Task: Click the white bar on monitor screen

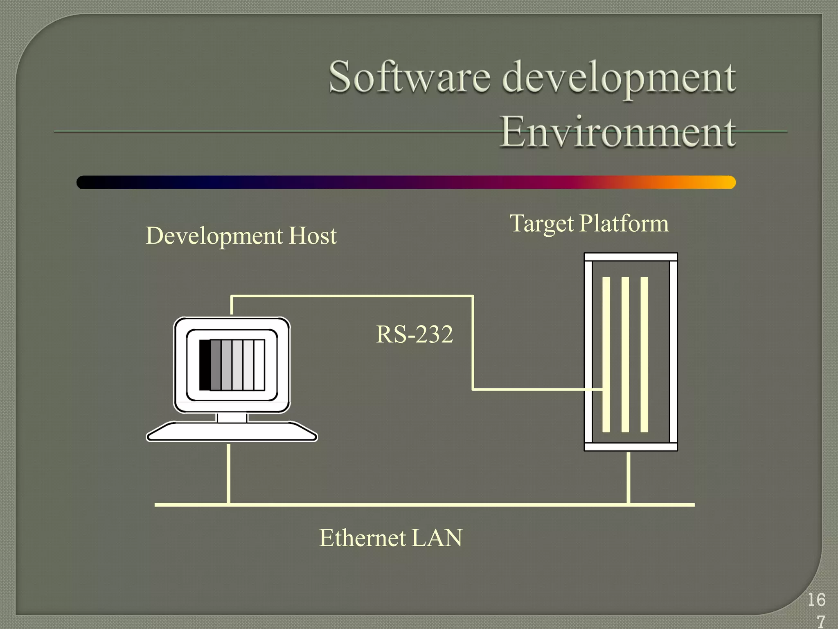Action: click(259, 365)
